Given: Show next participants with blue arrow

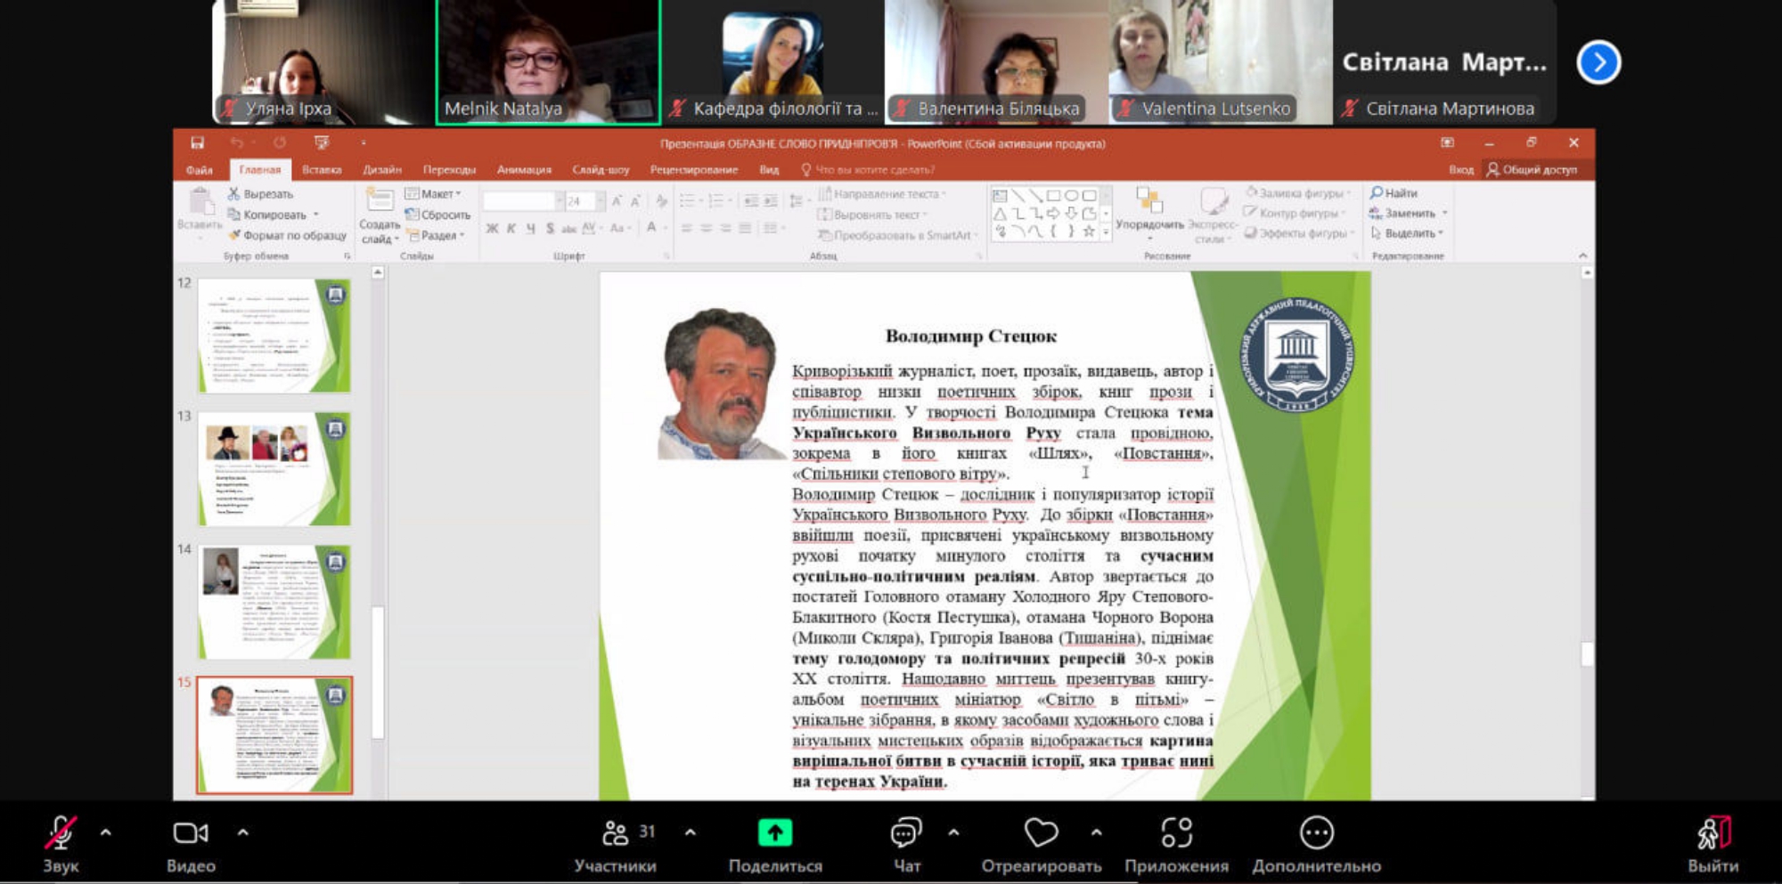Looking at the screenshot, I should click(1598, 62).
